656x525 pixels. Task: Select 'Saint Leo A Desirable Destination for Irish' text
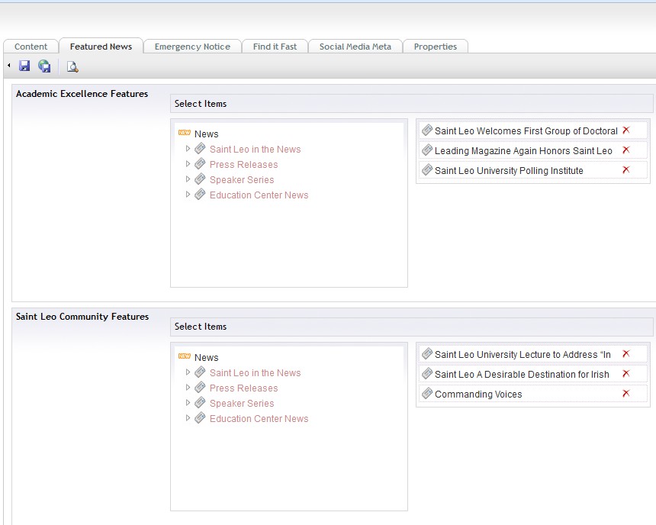click(x=522, y=374)
